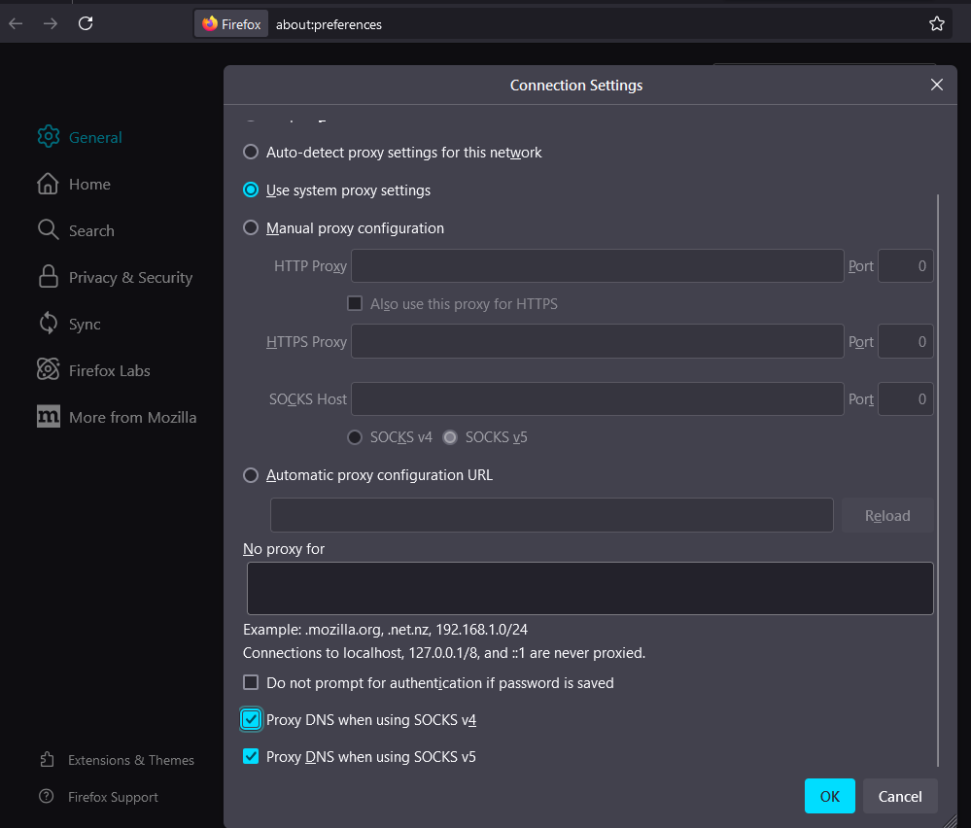Image resolution: width=971 pixels, height=828 pixels.
Task: Cancel the Connection Settings dialog
Action: pos(900,796)
